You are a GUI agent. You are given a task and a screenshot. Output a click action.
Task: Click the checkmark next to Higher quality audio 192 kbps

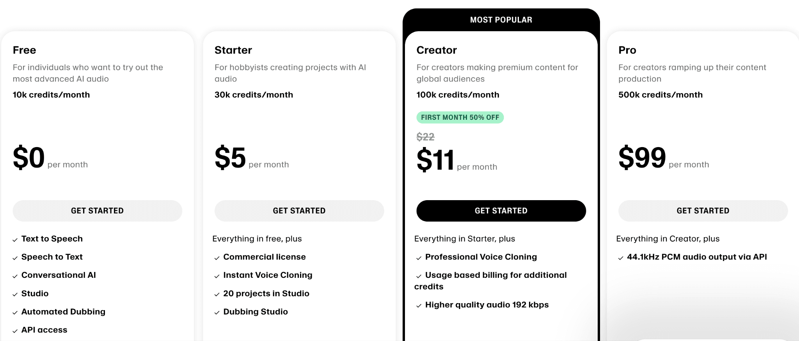[x=419, y=305]
